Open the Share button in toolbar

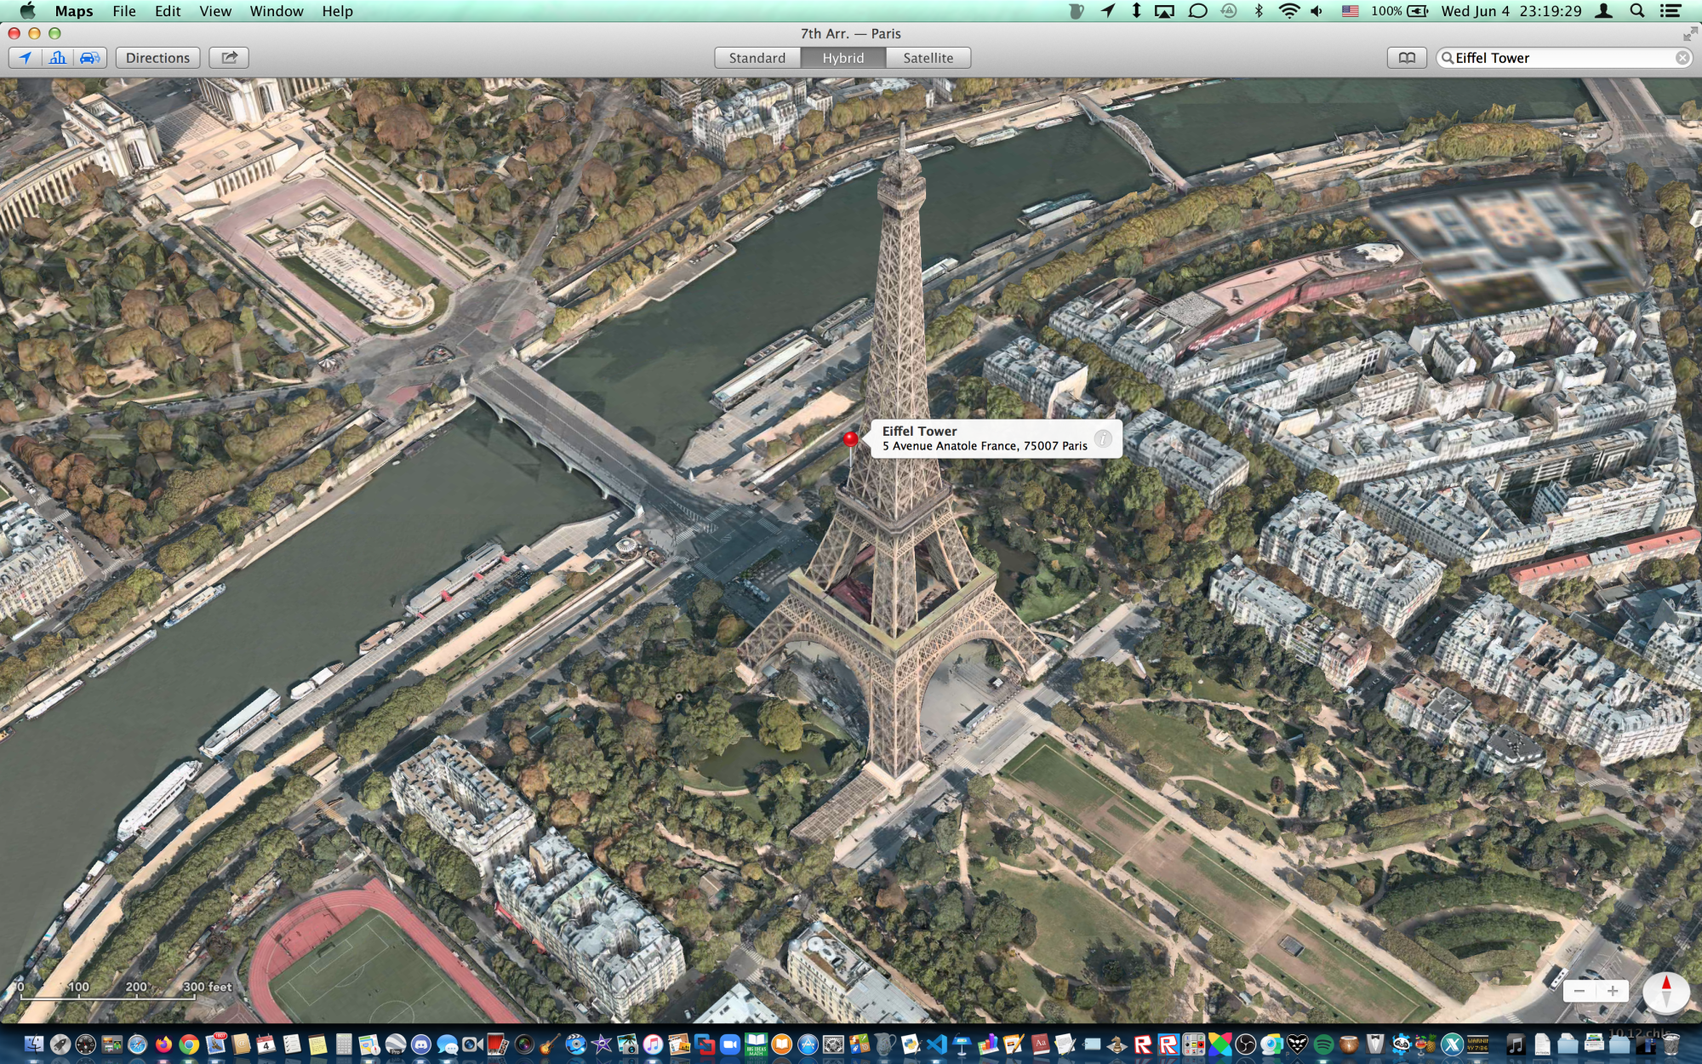(229, 58)
